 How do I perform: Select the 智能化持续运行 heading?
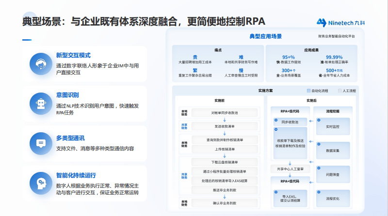point(76,175)
